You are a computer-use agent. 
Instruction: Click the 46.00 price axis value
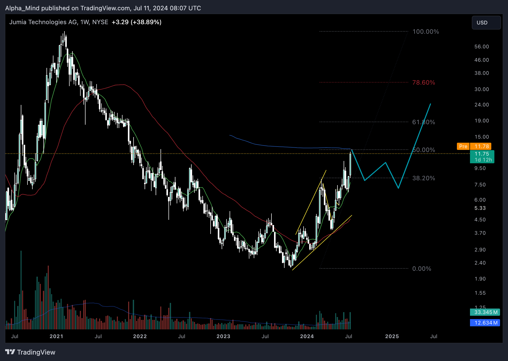pyautogui.click(x=482, y=60)
